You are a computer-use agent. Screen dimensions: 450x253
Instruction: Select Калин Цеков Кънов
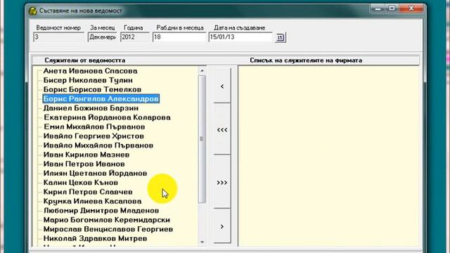(80, 183)
